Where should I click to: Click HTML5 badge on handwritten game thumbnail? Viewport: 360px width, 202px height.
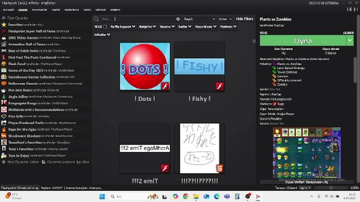coord(220,168)
